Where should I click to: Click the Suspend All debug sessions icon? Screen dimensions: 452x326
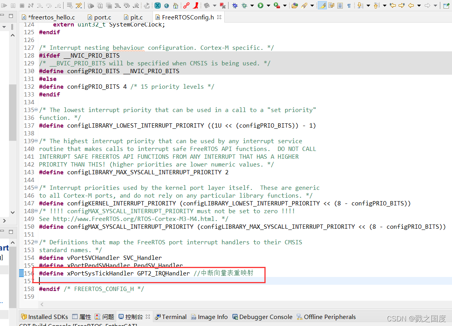click(x=100, y=5)
